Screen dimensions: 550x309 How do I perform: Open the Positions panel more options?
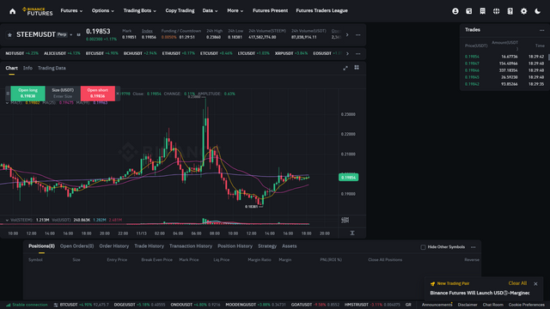(x=474, y=247)
